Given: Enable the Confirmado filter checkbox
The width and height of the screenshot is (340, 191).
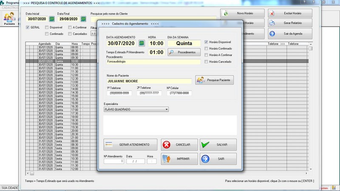Looking at the screenshot, I should [47, 34].
